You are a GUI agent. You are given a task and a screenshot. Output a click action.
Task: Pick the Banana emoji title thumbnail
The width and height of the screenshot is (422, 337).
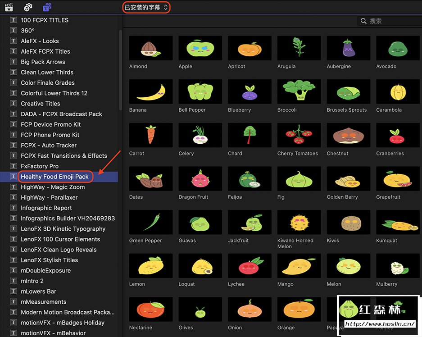pos(151,91)
